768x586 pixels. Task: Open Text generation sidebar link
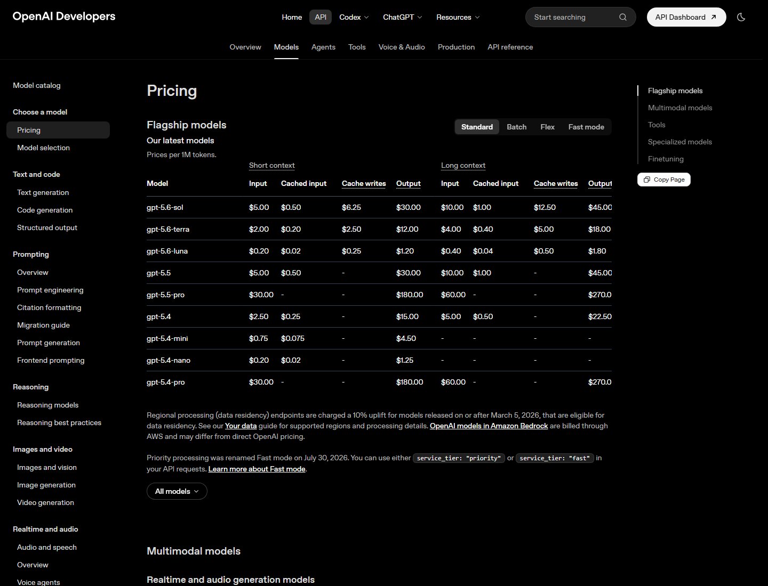(x=43, y=192)
